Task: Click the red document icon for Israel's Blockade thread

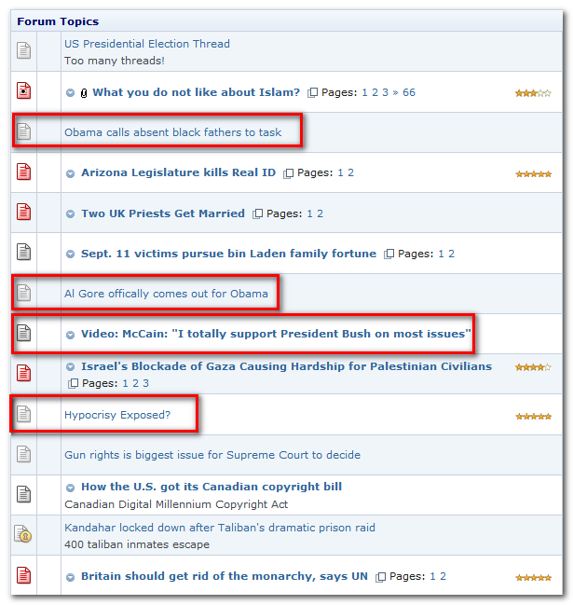Action: pos(23,373)
